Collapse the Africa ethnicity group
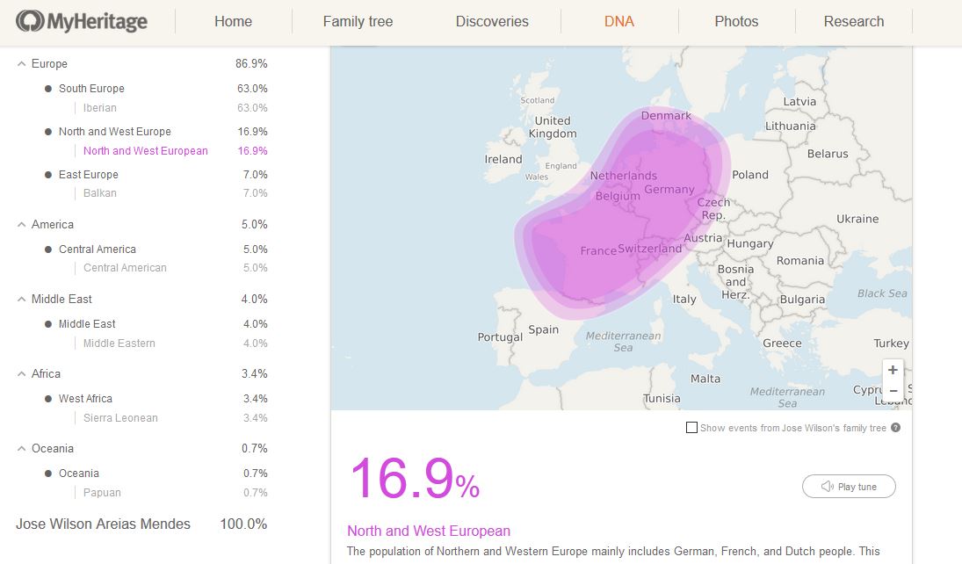Viewport: 962px width, 564px height. pyautogui.click(x=22, y=374)
